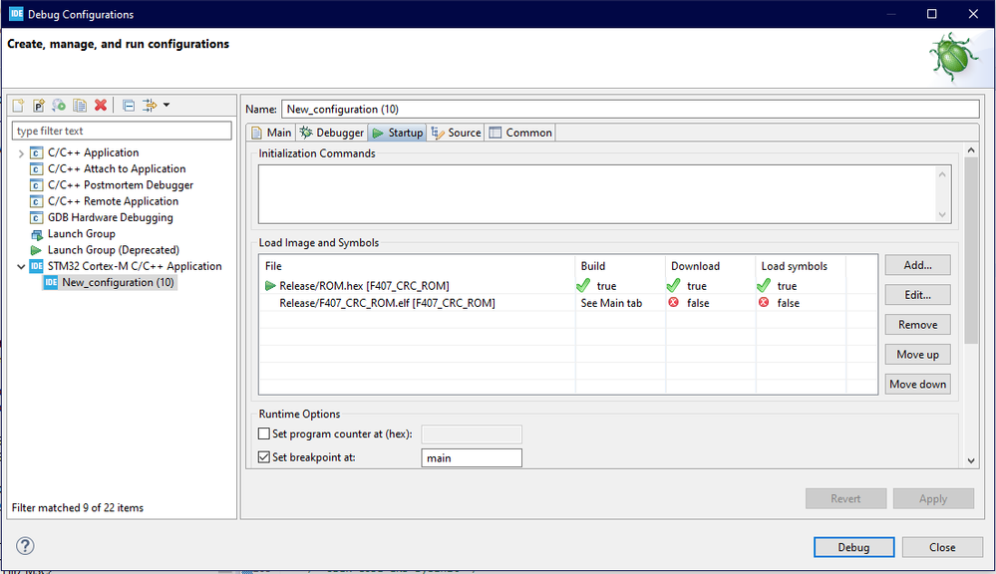Viewport: 996px width, 574px height.
Task: Open the Source tab
Action: click(x=456, y=133)
